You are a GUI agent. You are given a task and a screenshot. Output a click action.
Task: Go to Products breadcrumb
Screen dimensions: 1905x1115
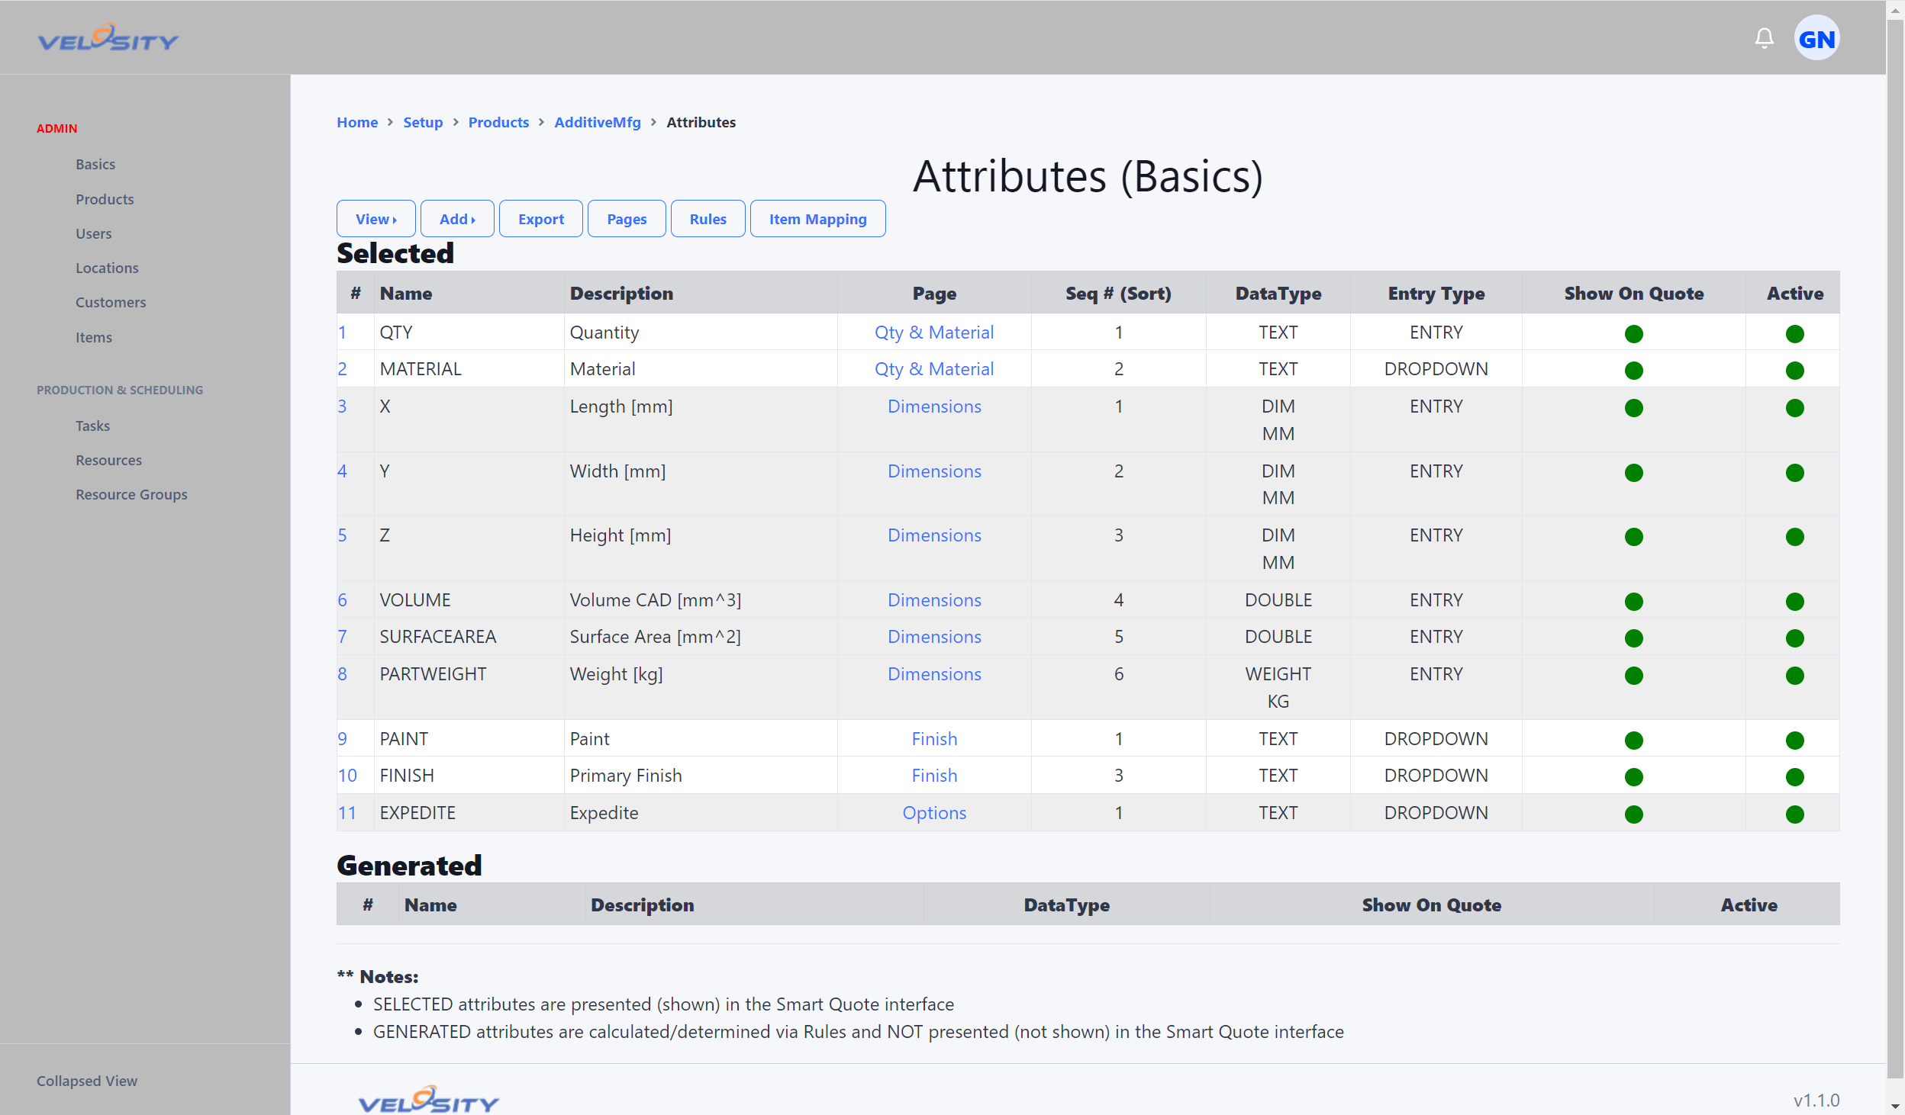498,122
